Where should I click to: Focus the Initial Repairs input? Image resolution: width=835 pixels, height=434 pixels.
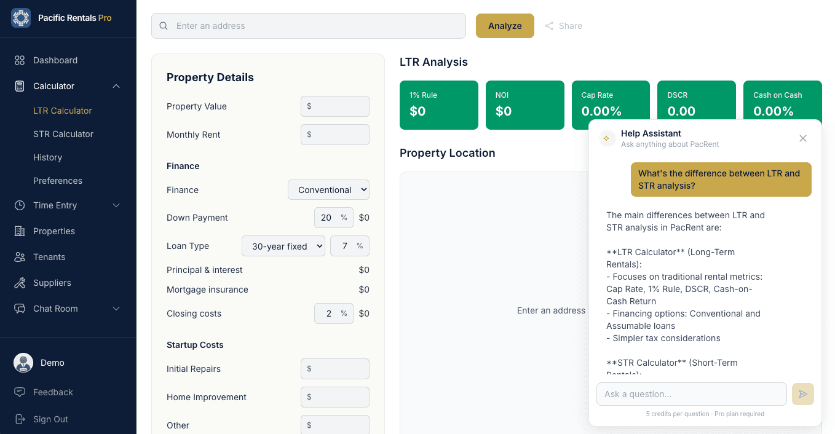click(x=335, y=369)
